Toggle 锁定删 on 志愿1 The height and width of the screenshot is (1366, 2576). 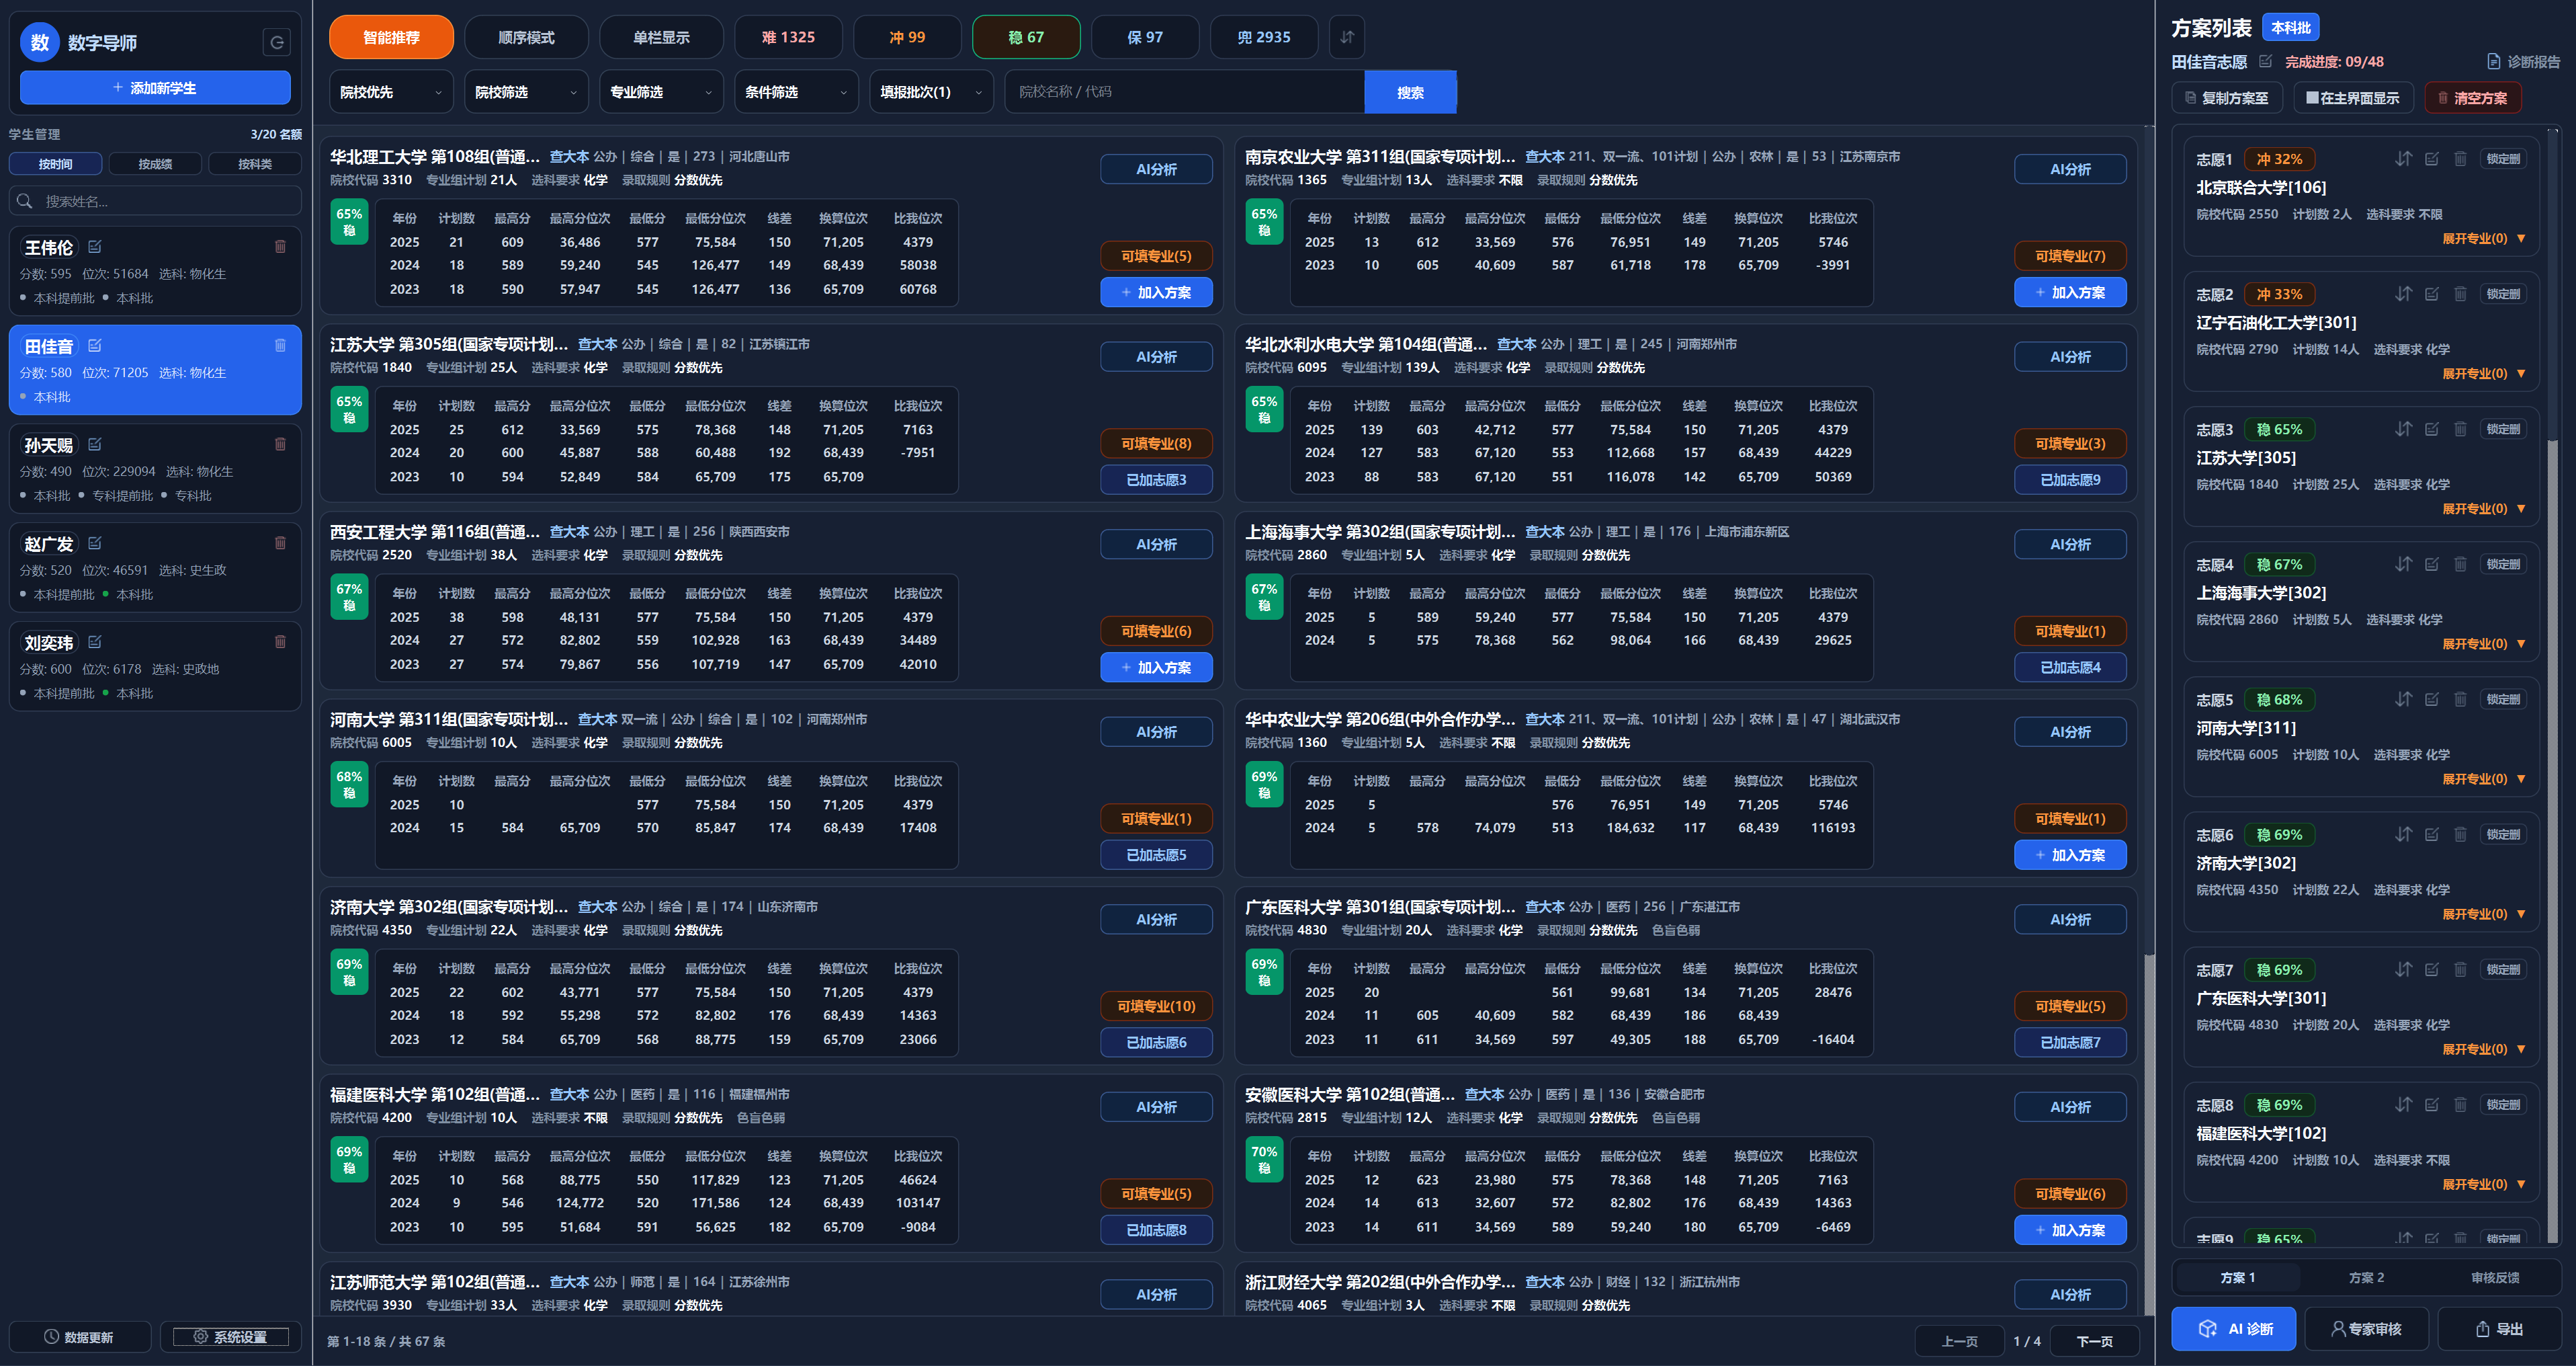(x=2503, y=158)
